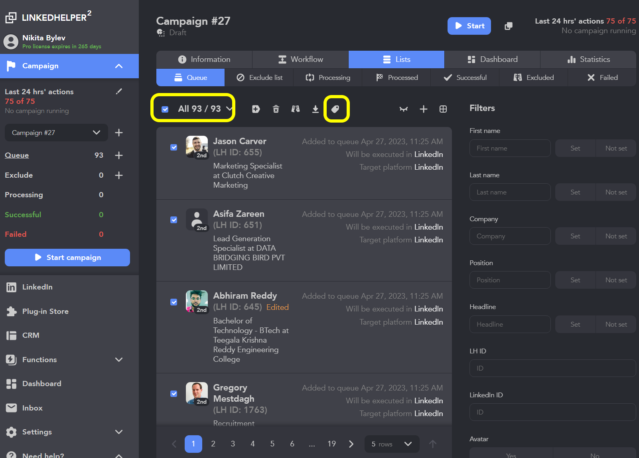Open the Processed sub-tab
Viewport: 639px width, 458px height.
(396, 77)
